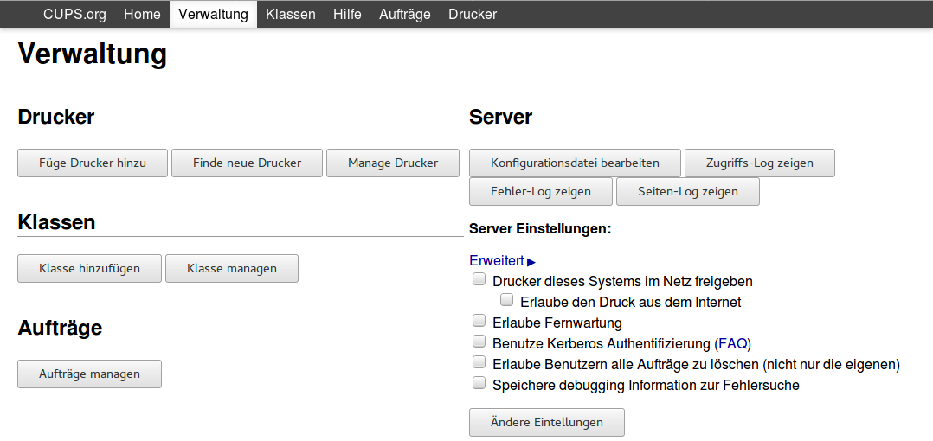Switch to the Aufträge navigation tab
The height and width of the screenshot is (441, 933).
(404, 14)
